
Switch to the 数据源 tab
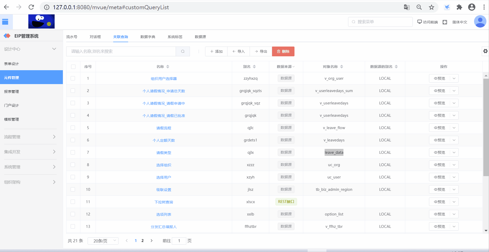(x=200, y=37)
